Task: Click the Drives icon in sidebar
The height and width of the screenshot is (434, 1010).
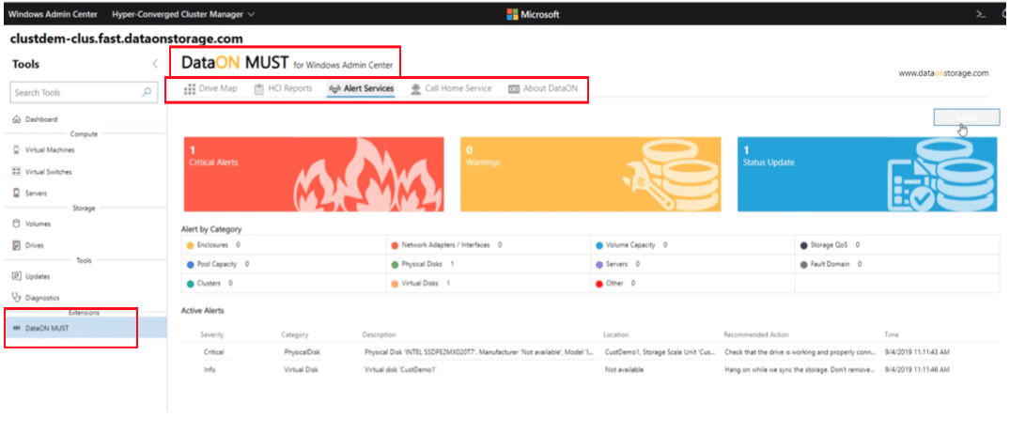Action: click(17, 245)
